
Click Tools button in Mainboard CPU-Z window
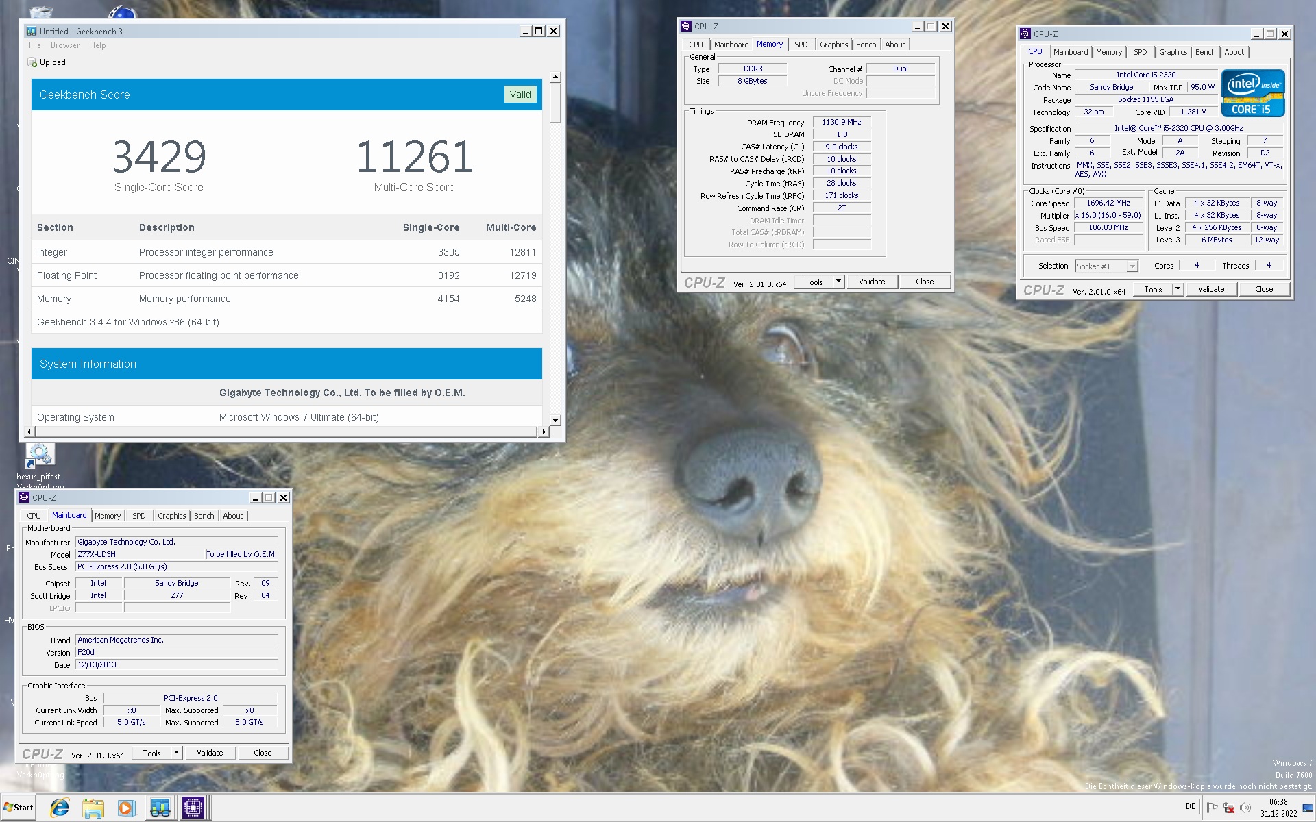151,753
